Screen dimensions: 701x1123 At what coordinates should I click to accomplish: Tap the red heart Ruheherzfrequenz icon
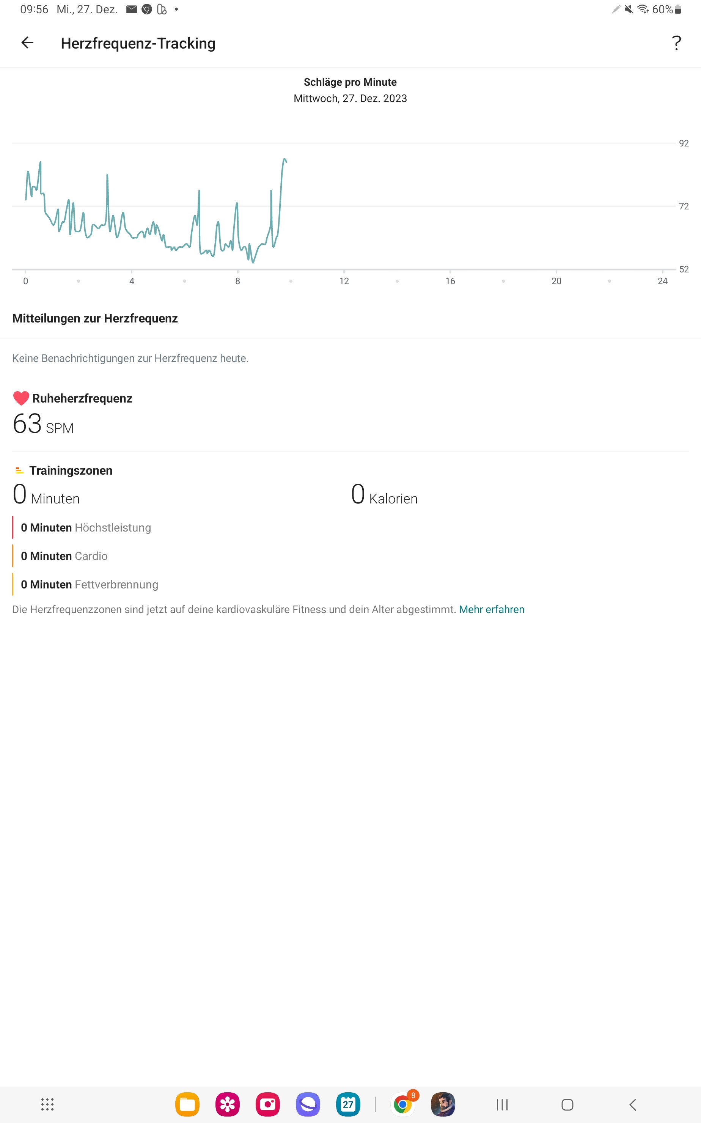coord(21,398)
